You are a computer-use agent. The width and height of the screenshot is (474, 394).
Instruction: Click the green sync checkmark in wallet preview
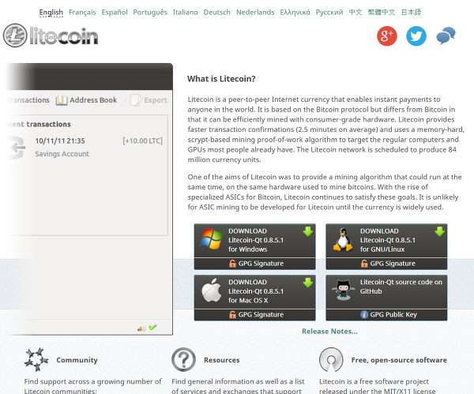152,327
